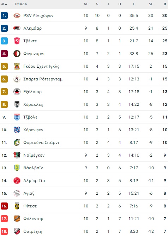Click the Φορτούνα Σιτάρντ club logo
The height and width of the screenshot is (236, 168).
pos(17,143)
